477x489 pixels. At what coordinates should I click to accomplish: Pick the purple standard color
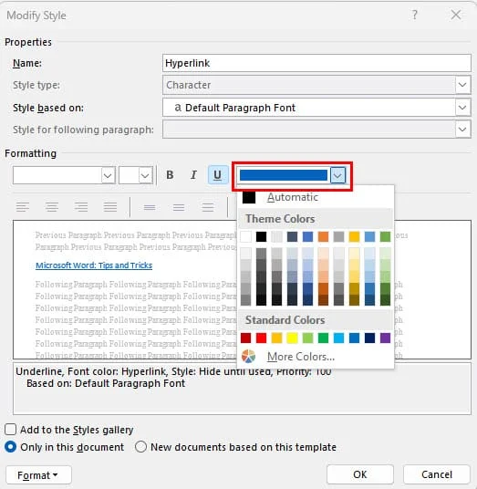click(x=386, y=338)
